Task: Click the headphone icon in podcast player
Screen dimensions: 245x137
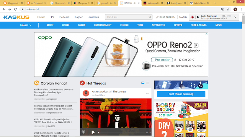Action: (x=83, y=132)
